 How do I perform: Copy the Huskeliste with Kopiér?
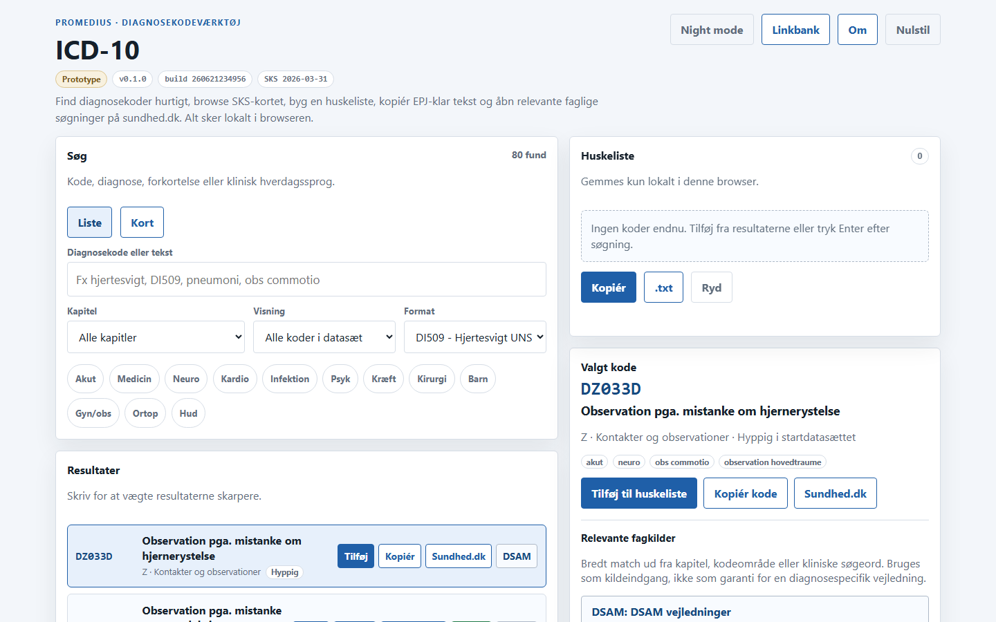click(x=609, y=288)
